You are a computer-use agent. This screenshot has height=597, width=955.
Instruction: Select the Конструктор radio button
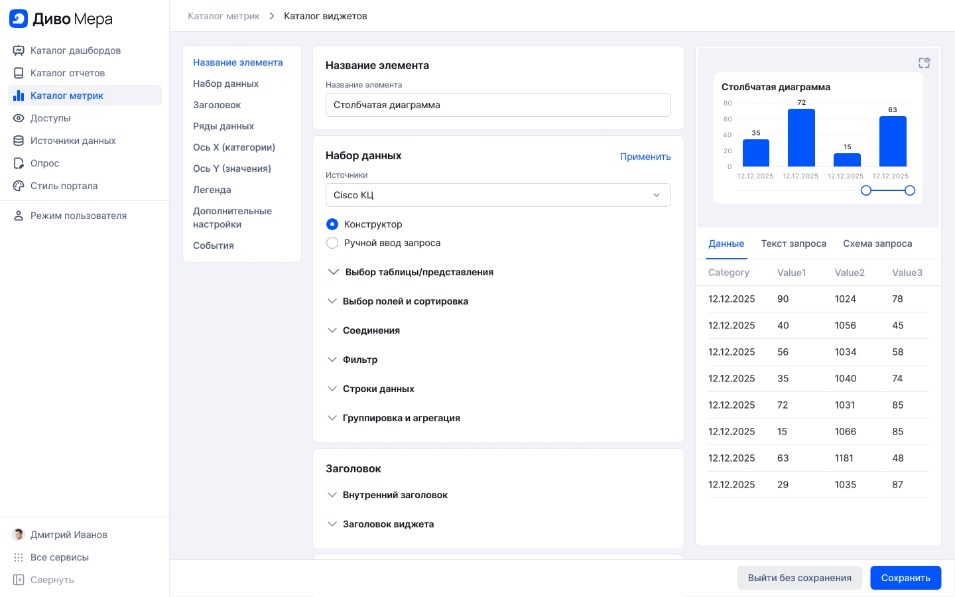332,224
